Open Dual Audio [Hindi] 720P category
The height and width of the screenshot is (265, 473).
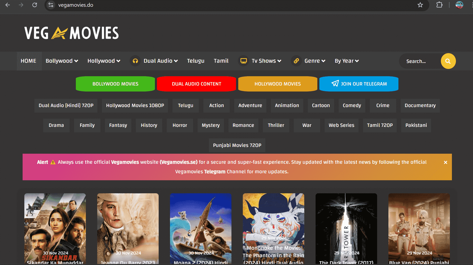66,106
